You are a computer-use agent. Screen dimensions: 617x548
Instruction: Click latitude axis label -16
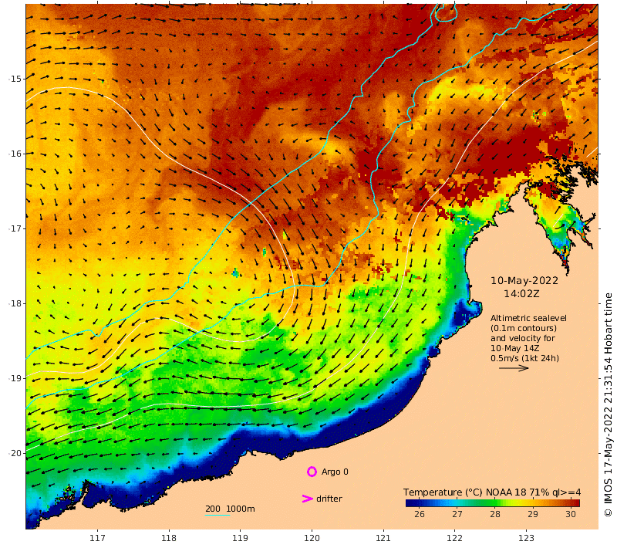coord(15,154)
